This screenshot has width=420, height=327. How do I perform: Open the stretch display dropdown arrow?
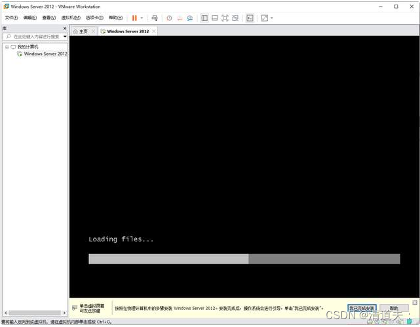[272, 18]
